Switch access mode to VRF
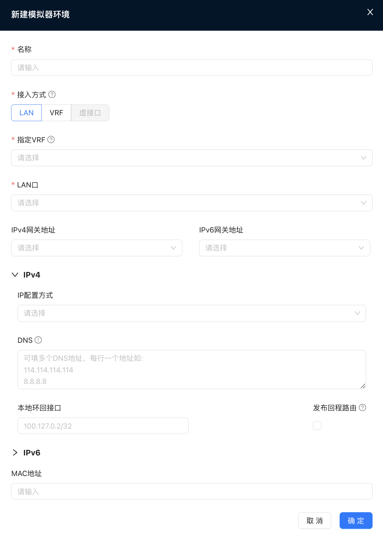 click(x=56, y=113)
